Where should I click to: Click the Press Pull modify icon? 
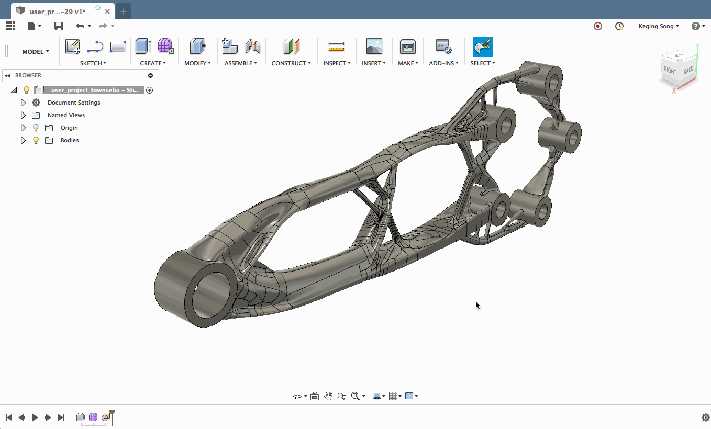pos(197,47)
